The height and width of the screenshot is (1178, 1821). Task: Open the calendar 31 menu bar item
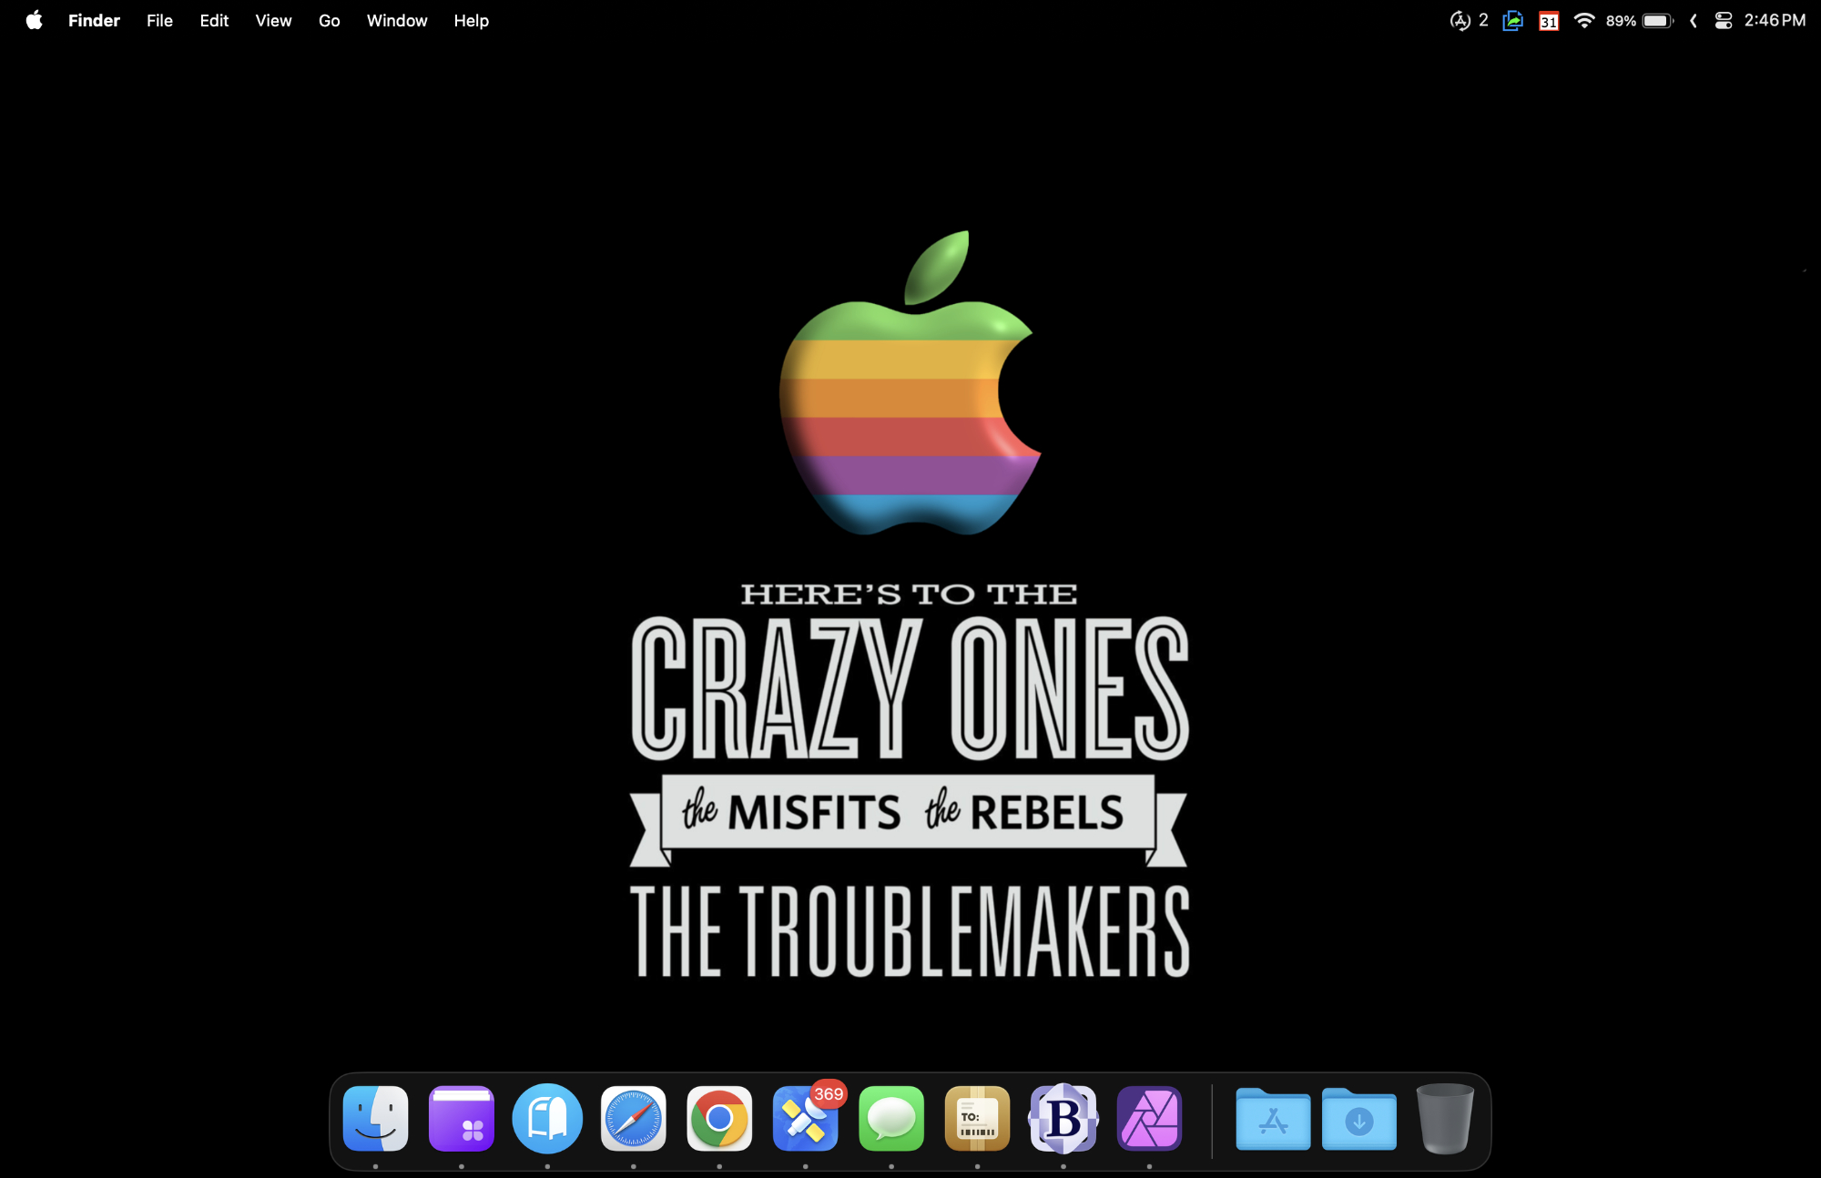pos(1548,20)
